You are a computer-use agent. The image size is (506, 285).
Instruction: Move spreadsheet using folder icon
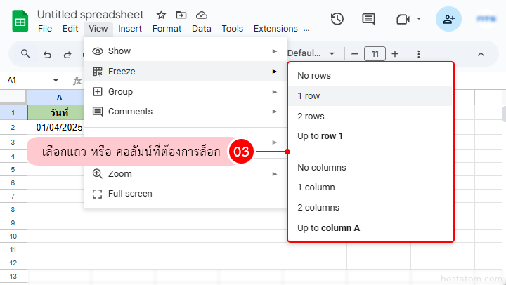(181, 15)
